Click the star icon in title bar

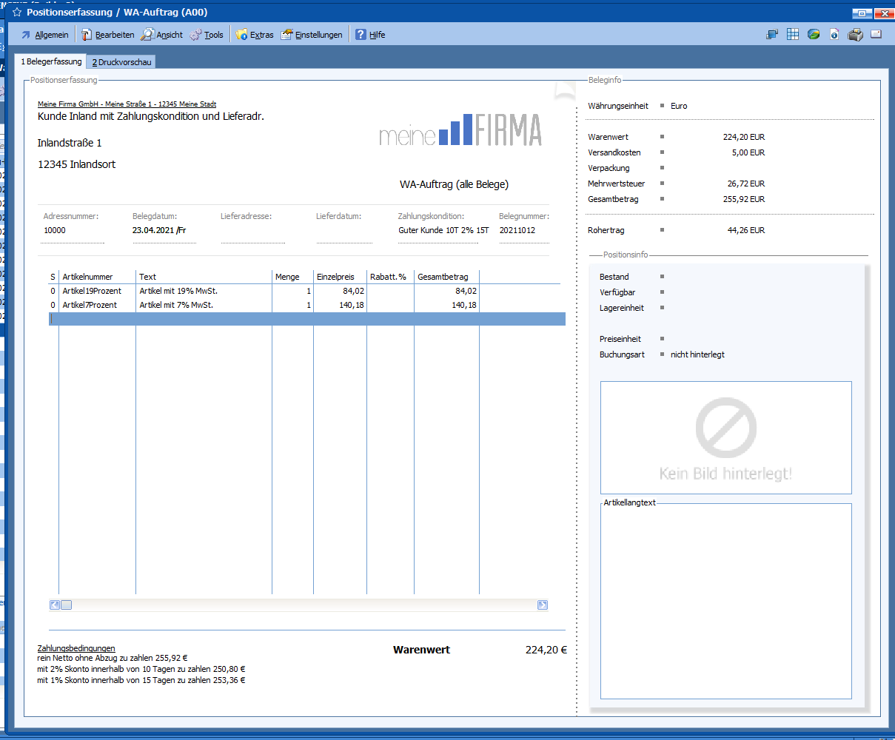17,13
